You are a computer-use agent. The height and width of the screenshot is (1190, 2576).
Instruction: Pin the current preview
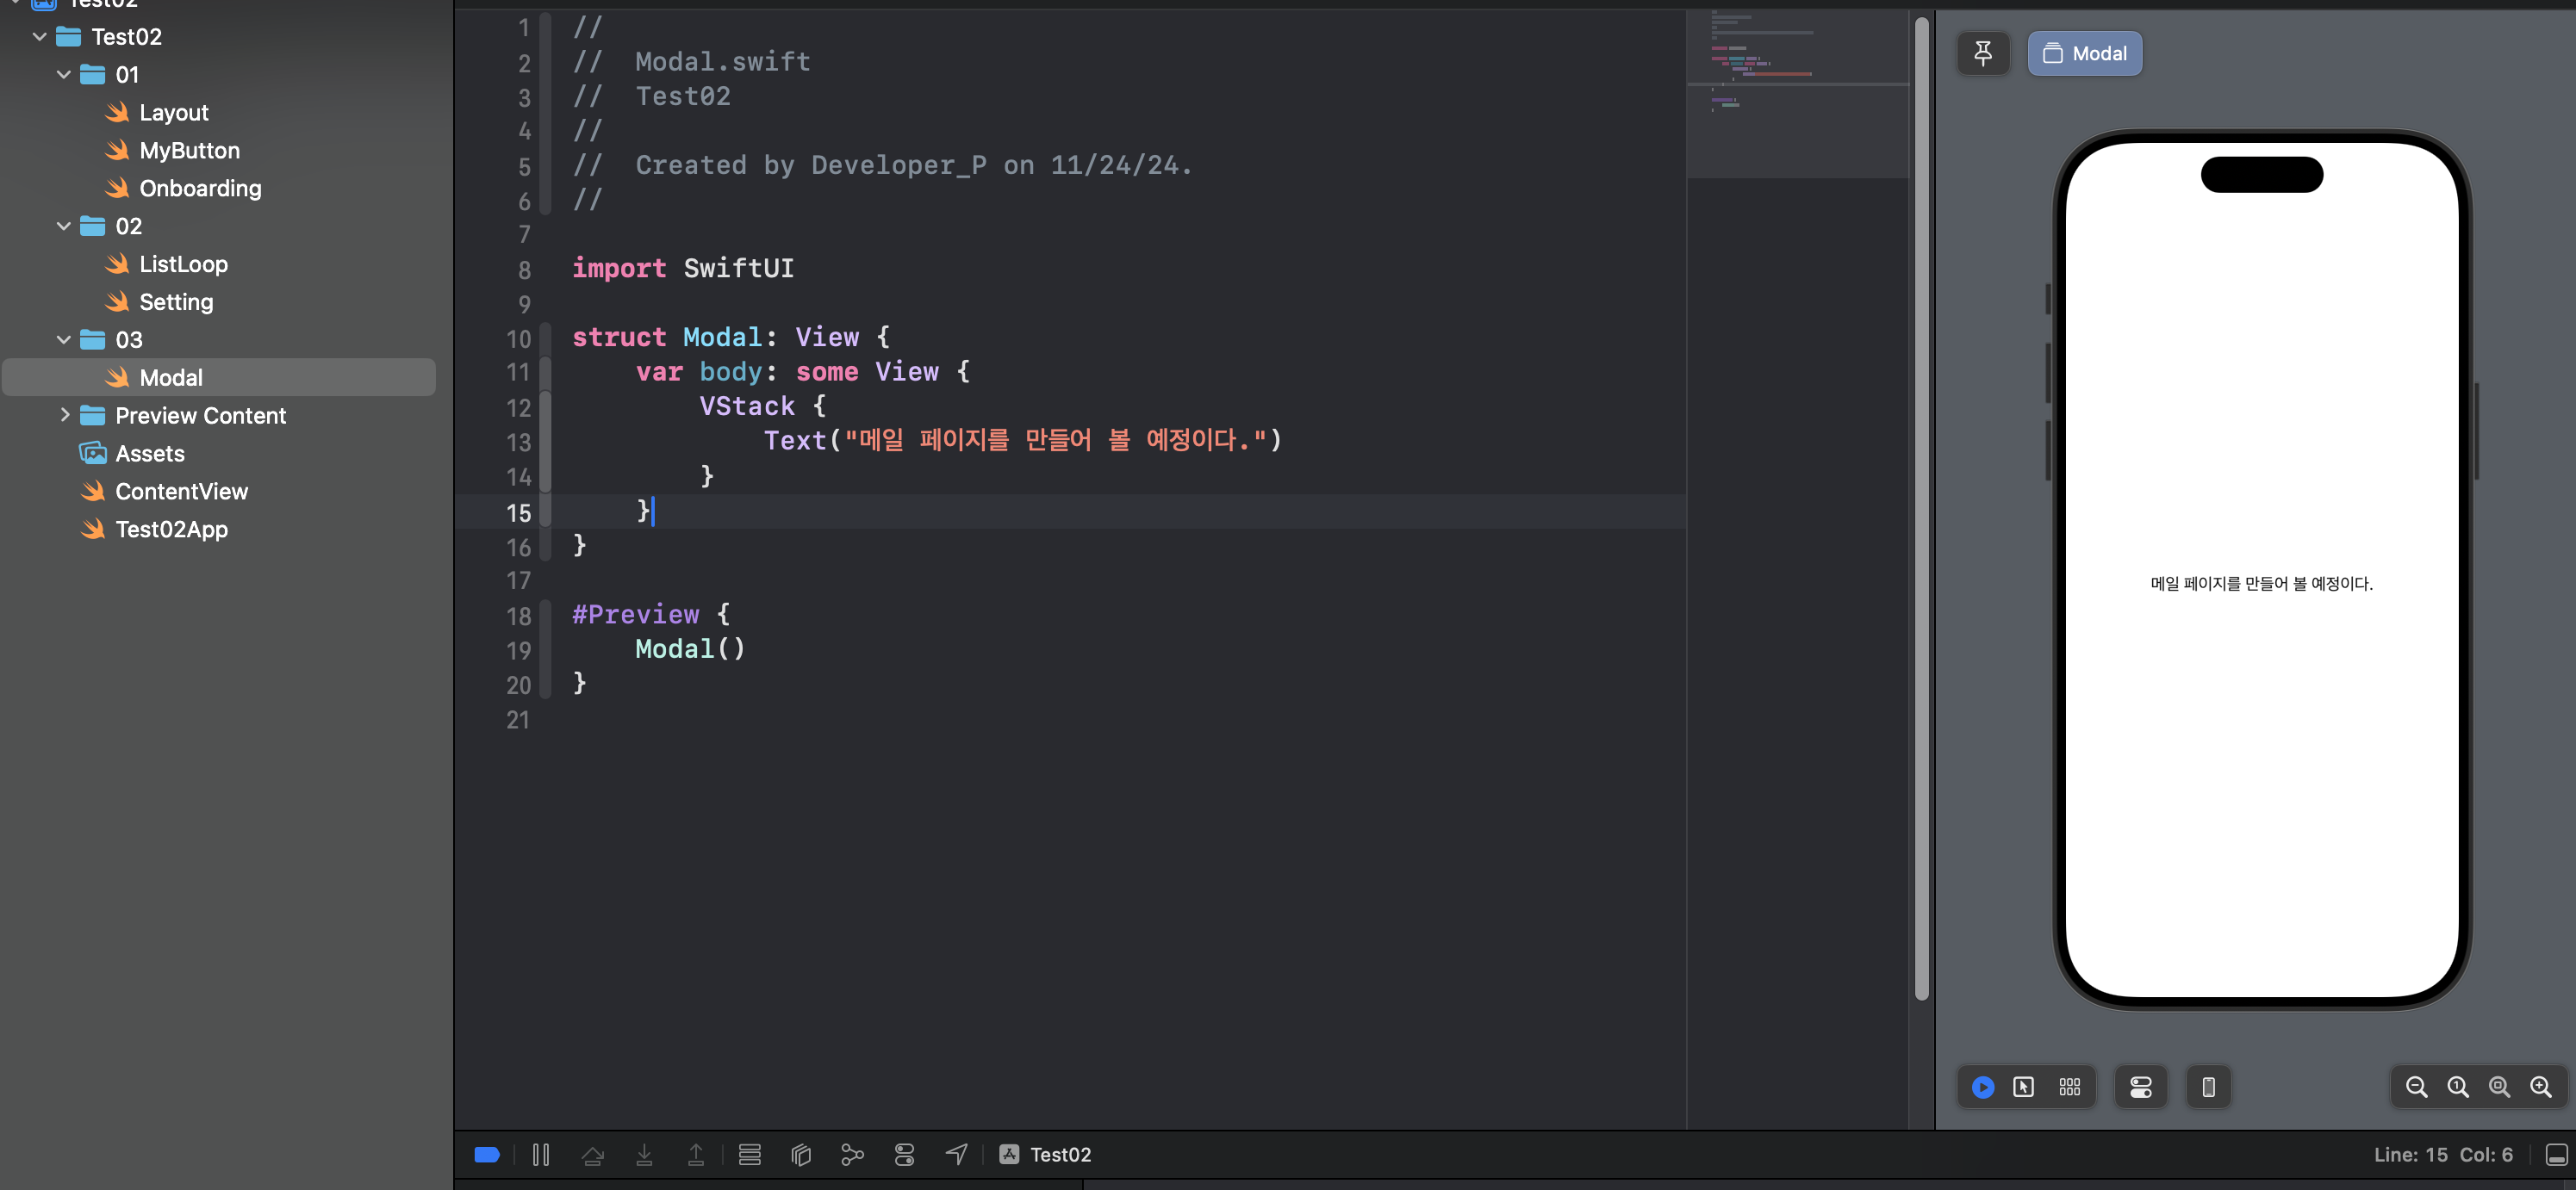coord(1982,54)
